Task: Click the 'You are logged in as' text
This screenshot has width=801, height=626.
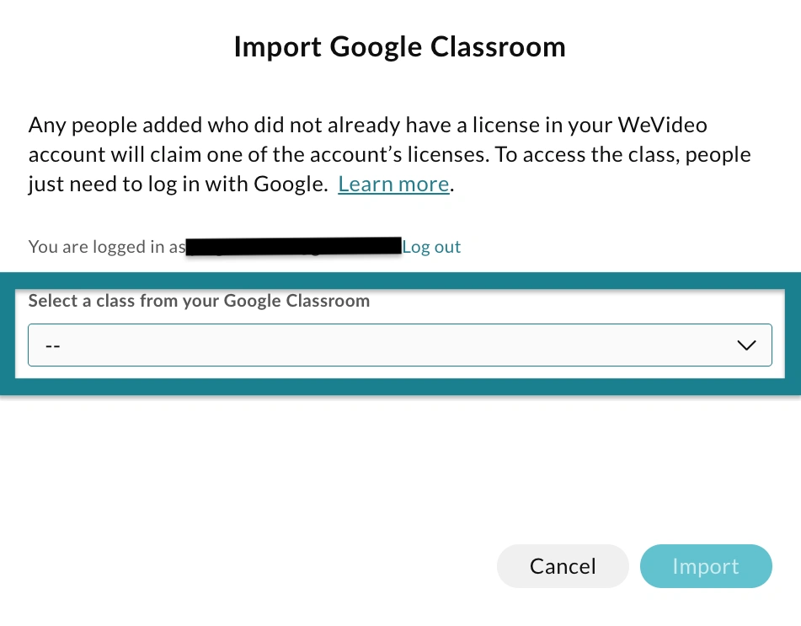Action: [x=107, y=247]
